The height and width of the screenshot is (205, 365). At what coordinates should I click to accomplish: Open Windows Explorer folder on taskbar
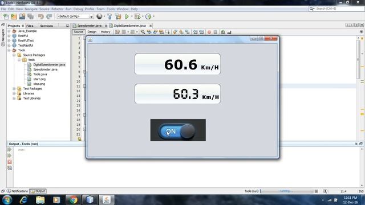40,200
